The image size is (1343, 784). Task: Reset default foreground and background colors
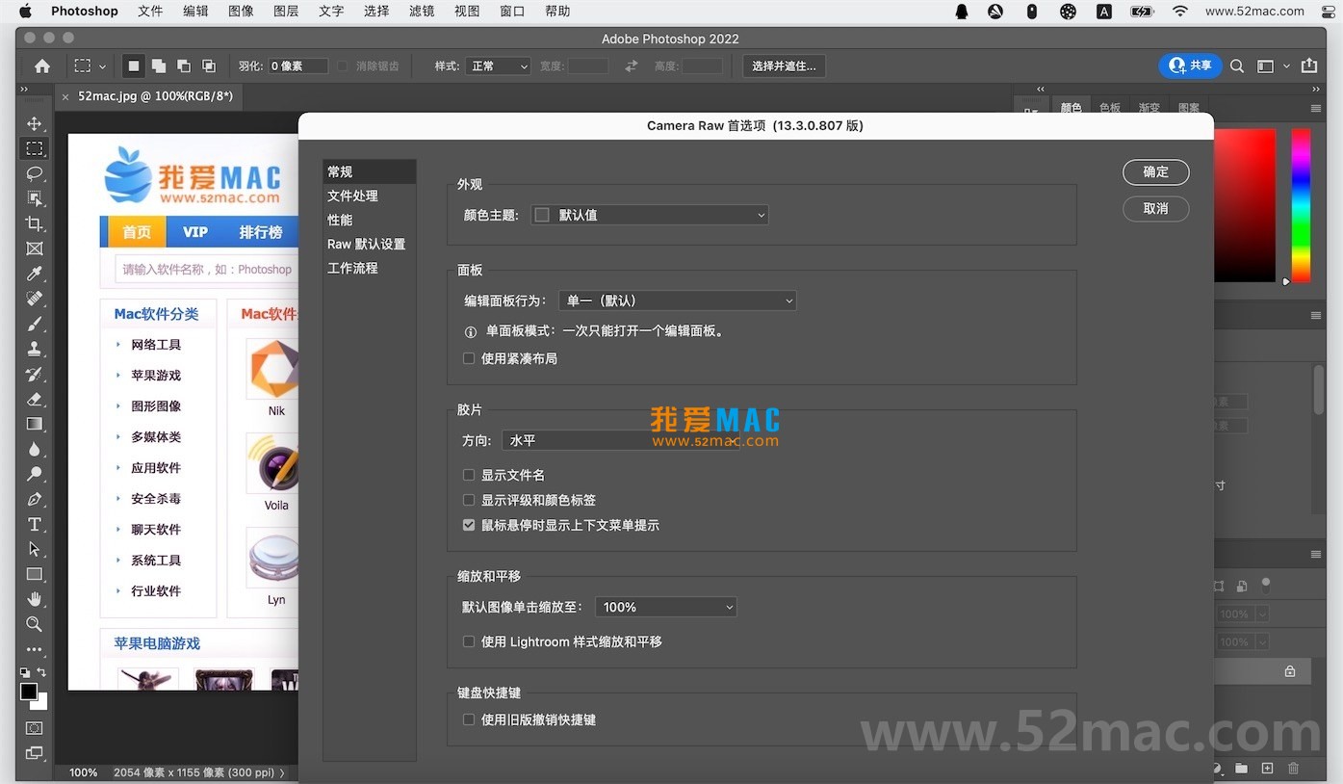[25, 672]
